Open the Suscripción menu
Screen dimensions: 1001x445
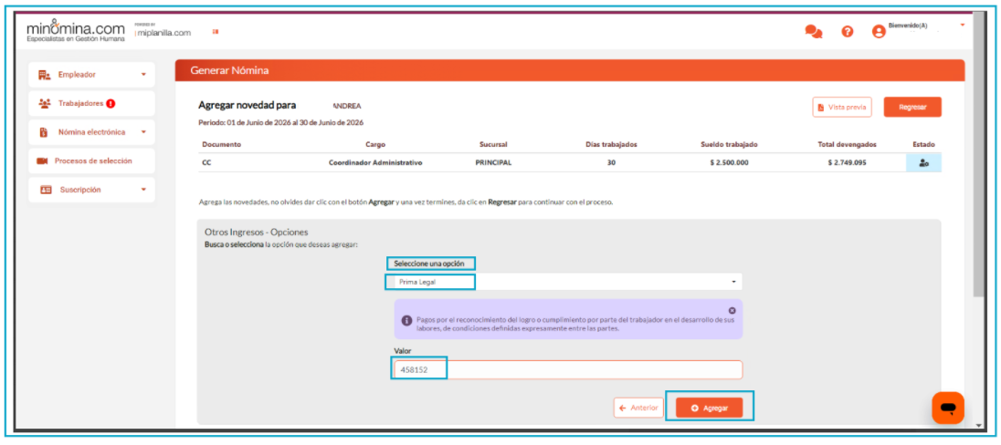point(91,190)
